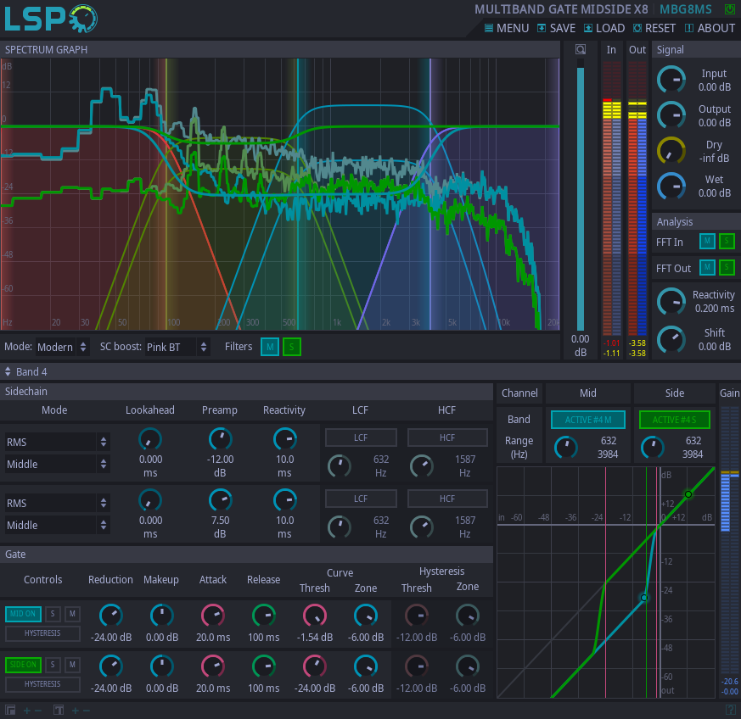Click the UI scaling window icon
Screen dimensions: 741x719
point(10,710)
